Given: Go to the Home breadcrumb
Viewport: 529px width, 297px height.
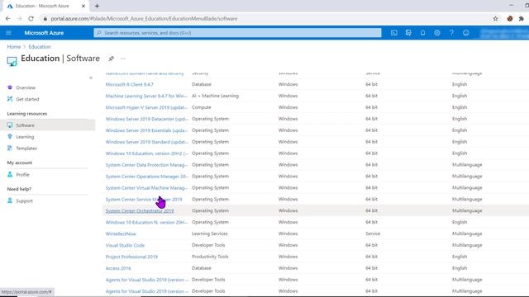Looking at the screenshot, I should click(x=14, y=46).
